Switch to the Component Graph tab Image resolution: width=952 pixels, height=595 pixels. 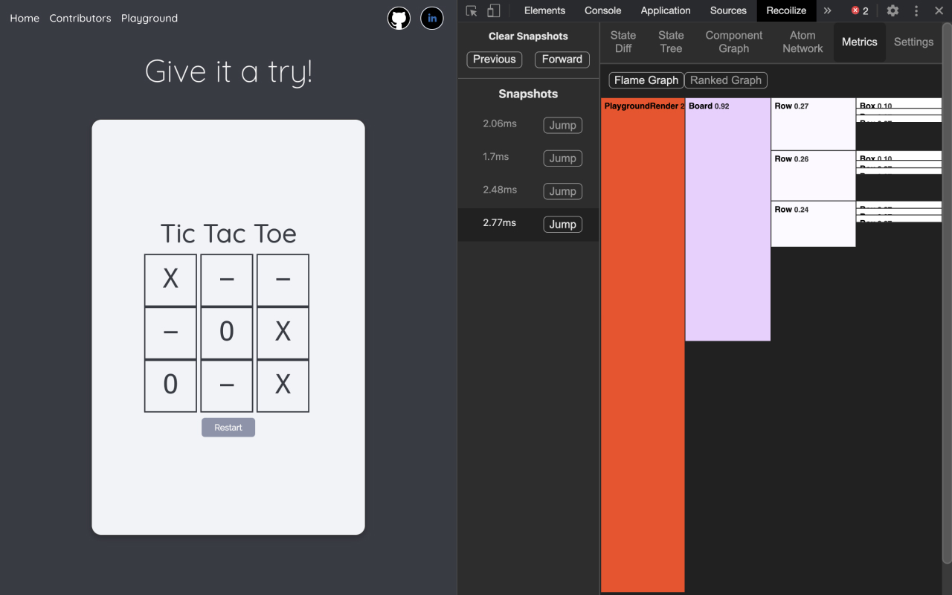pos(734,42)
